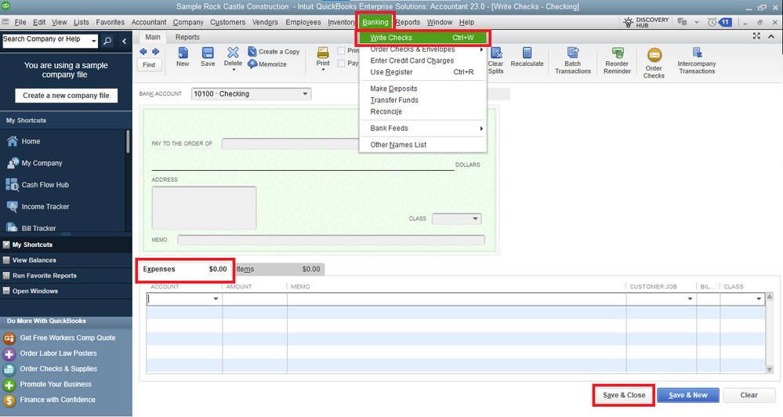Expand the search box dropdown arrow
Image resolution: width=783 pixels, height=417 pixels.
(x=93, y=41)
